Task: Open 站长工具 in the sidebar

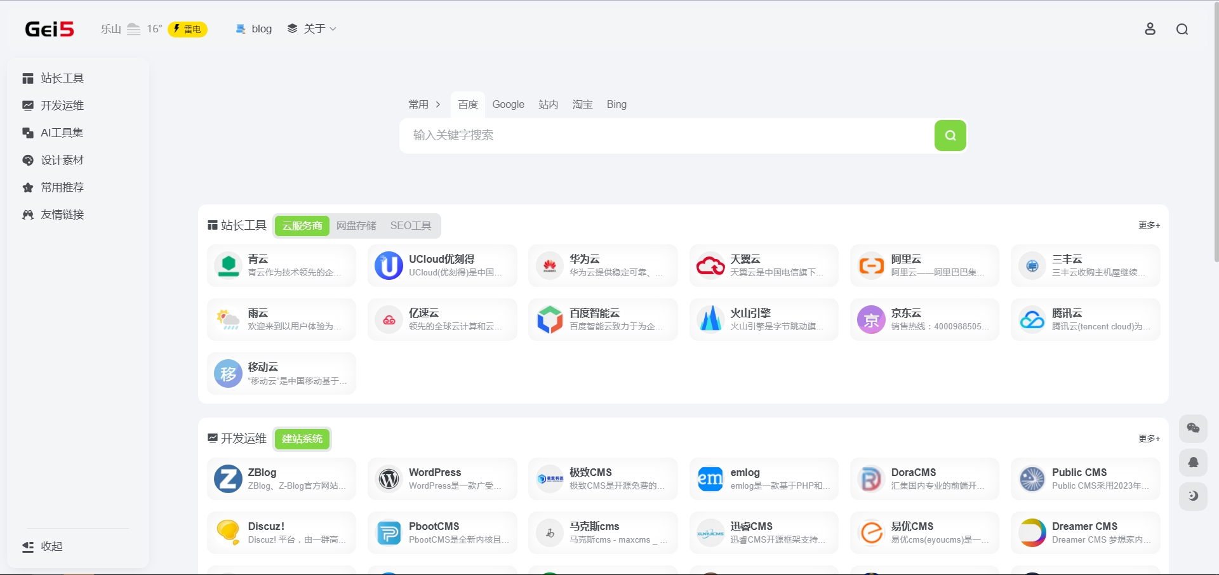Action: click(53, 78)
